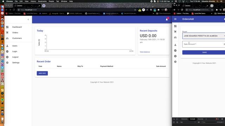Image resolution: width=225 pixels, height=126 pixels.
Task: Bookmark the page with left window star
Action: pos(135,10)
